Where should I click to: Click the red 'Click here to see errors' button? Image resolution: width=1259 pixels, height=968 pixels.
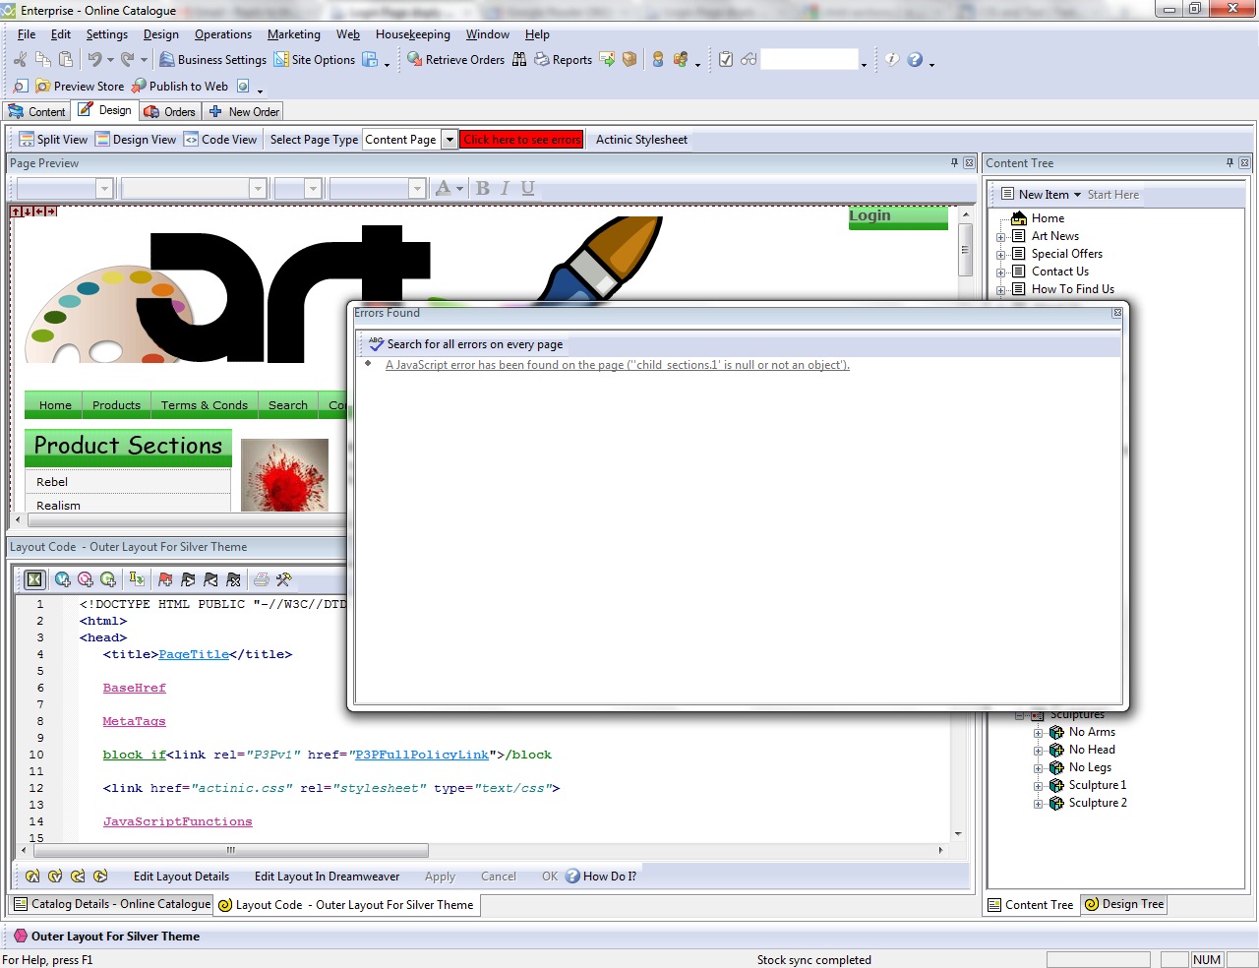coord(521,140)
